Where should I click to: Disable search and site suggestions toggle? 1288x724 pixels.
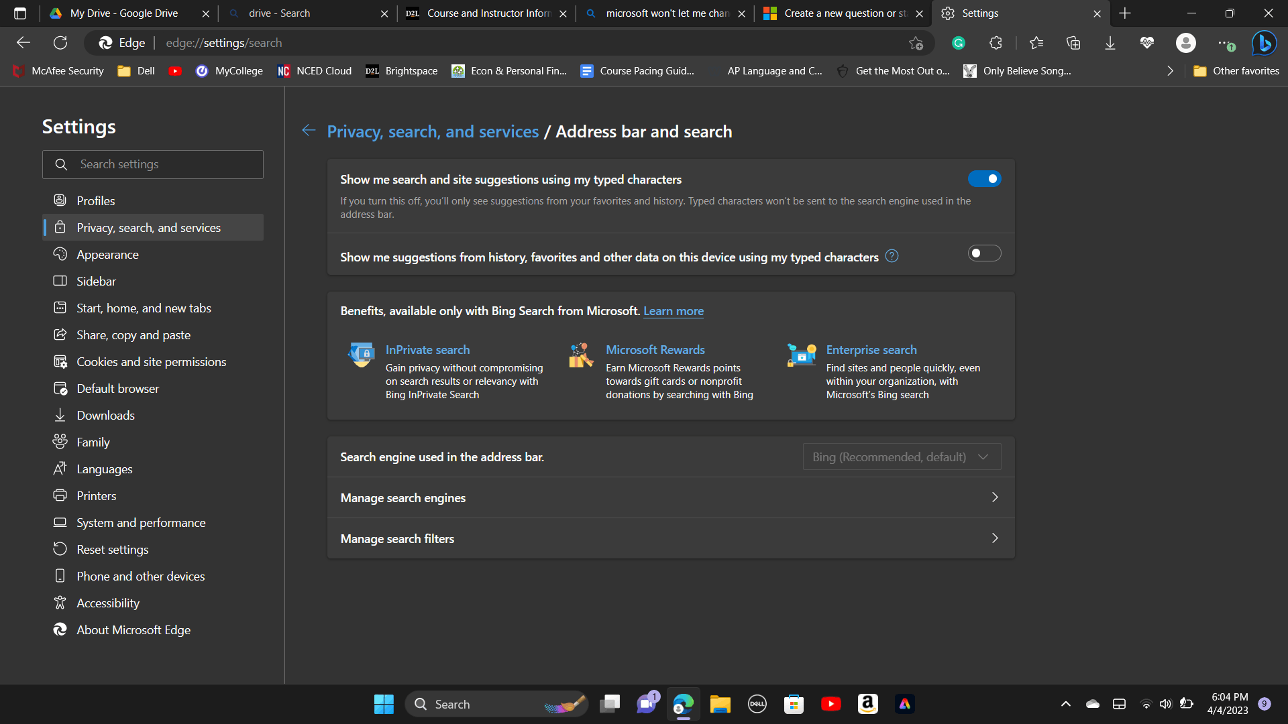[984, 179]
